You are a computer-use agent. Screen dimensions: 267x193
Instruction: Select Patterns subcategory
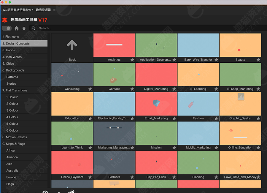pyautogui.click(x=24, y=77)
